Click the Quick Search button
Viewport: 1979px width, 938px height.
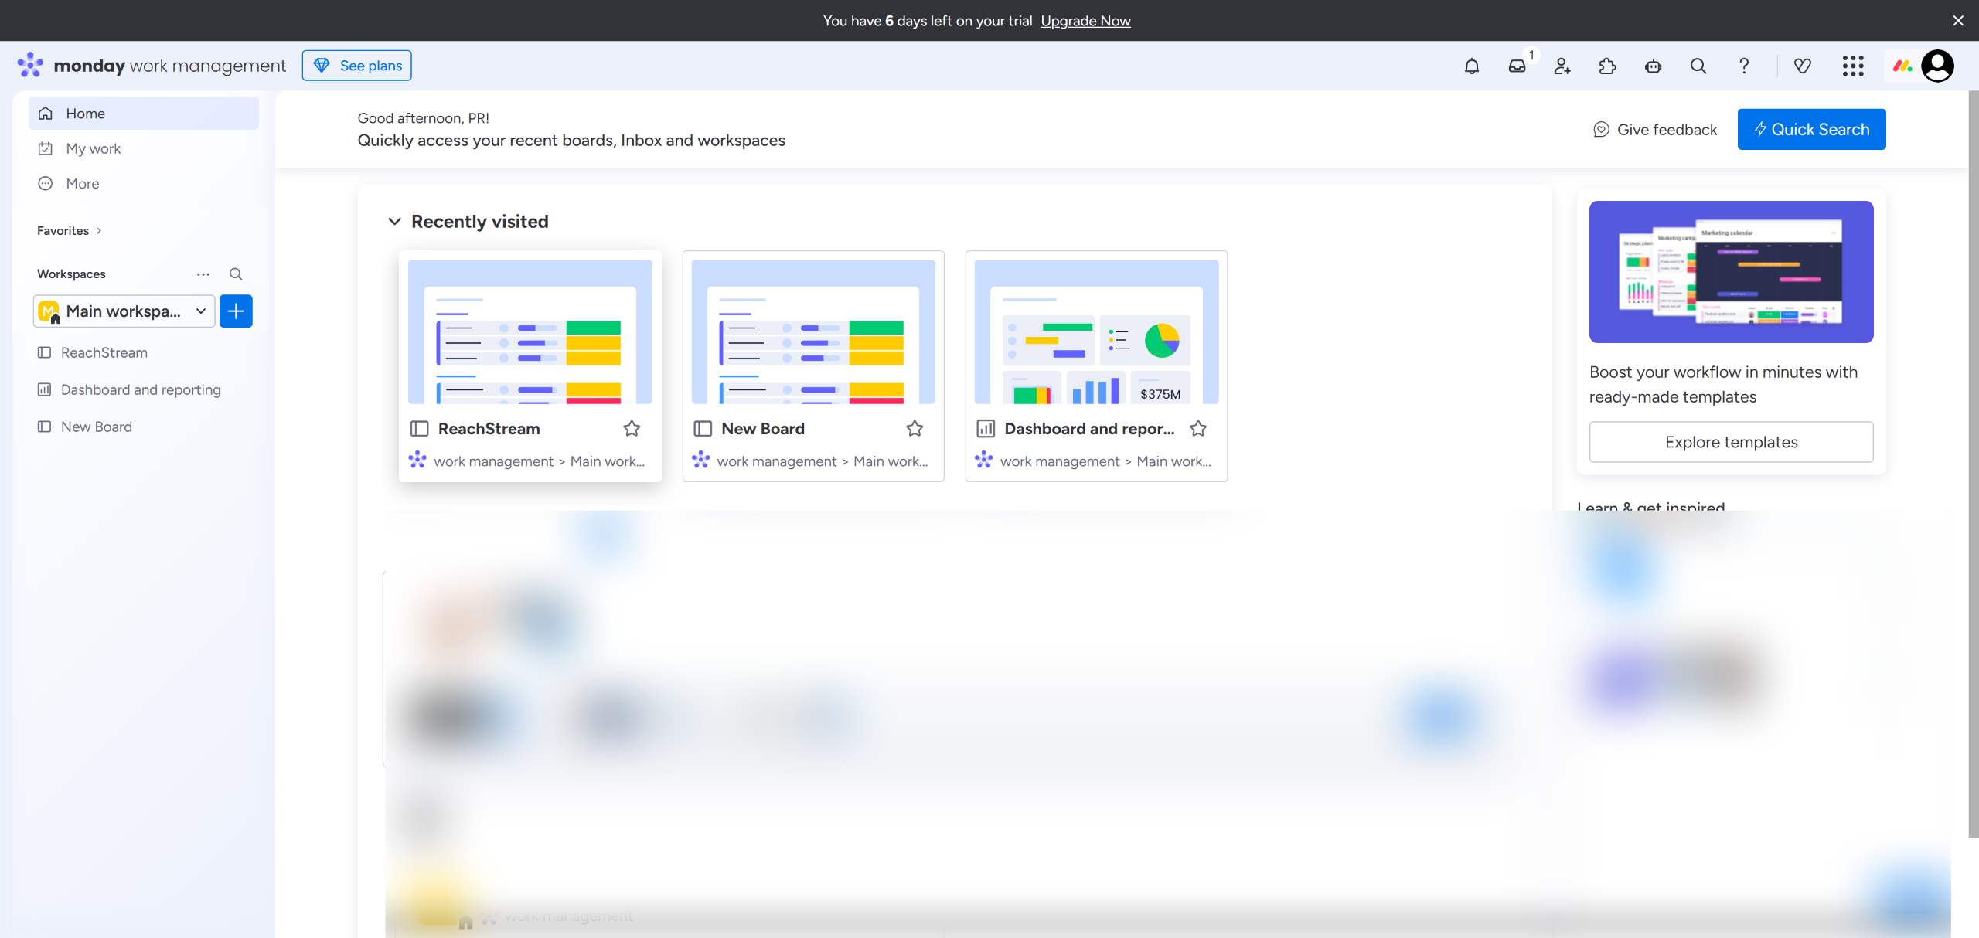click(x=1811, y=130)
